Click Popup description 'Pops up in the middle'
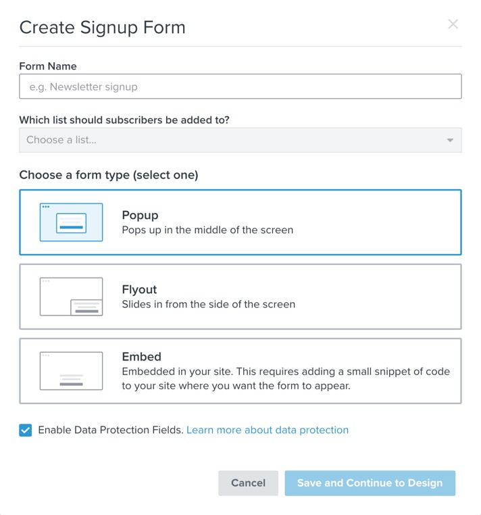Viewport: 481px width, 515px height. pyautogui.click(x=207, y=230)
